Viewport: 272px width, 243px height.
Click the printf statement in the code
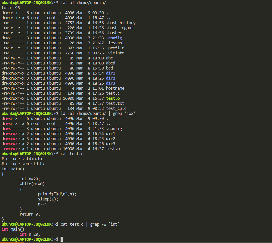pyautogui.click(x=57, y=194)
